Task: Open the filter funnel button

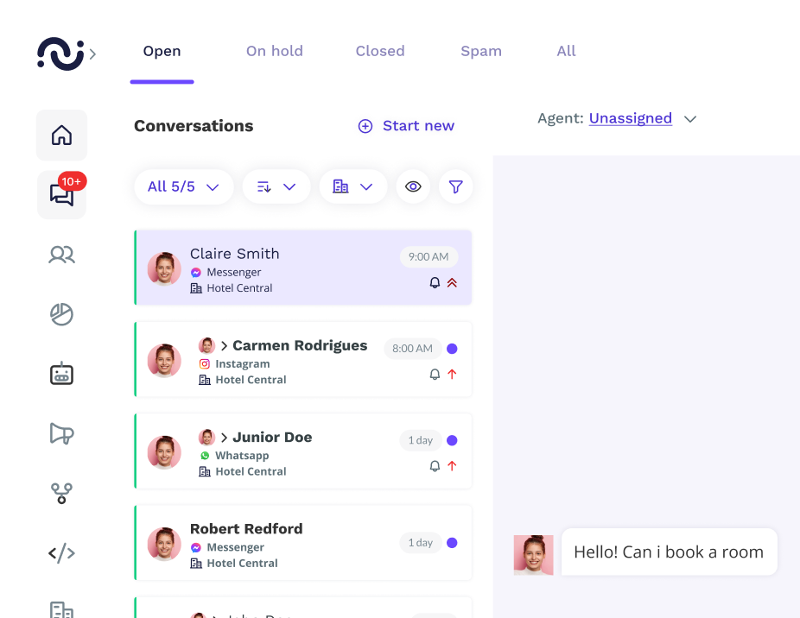Action: click(455, 186)
